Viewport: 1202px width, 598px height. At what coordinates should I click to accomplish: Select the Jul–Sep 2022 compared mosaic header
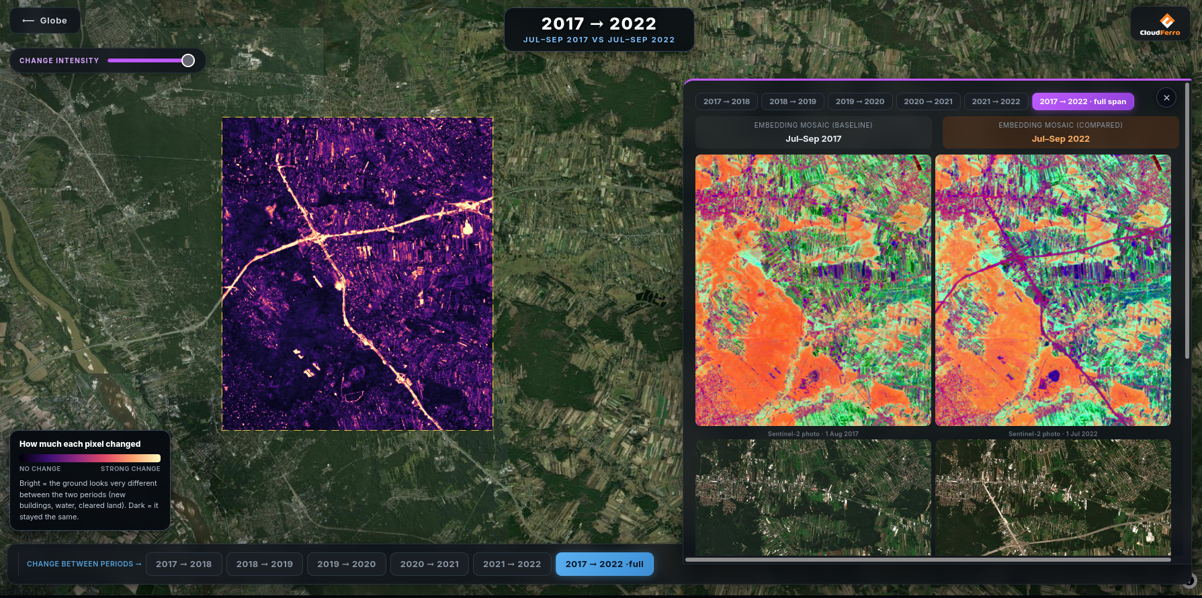1060,132
